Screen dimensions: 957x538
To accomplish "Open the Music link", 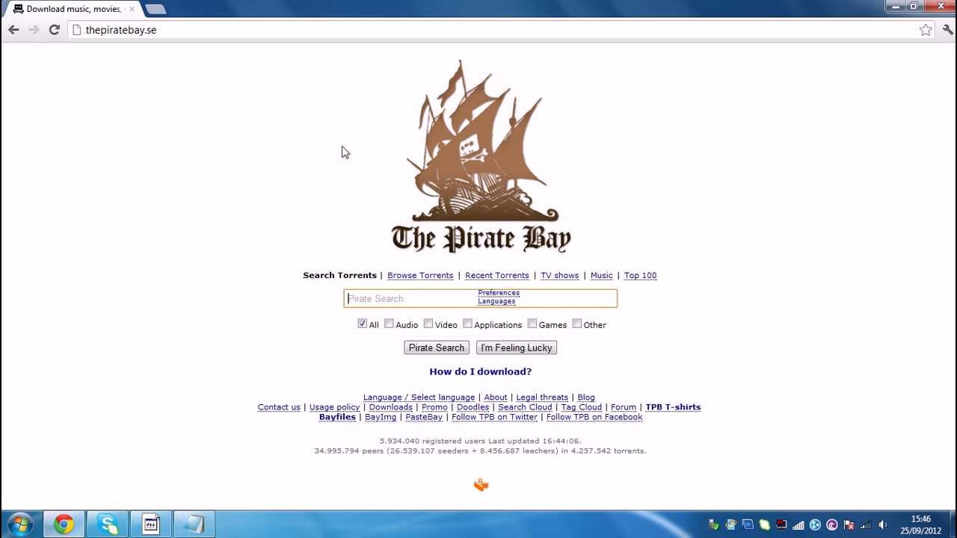I will (601, 276).
